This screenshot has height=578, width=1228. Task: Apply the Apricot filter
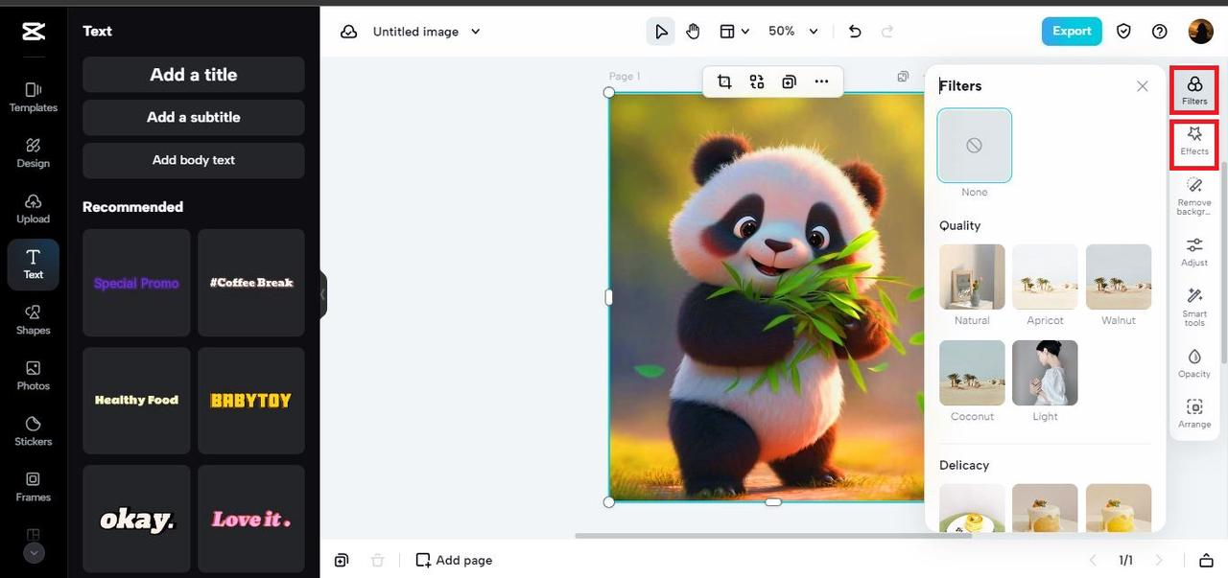tap(1045, 277)
